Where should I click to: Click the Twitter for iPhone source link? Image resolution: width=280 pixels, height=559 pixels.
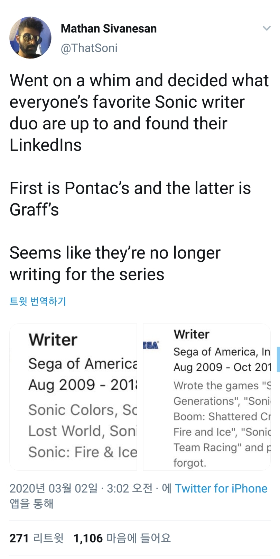tap(221, 488)
